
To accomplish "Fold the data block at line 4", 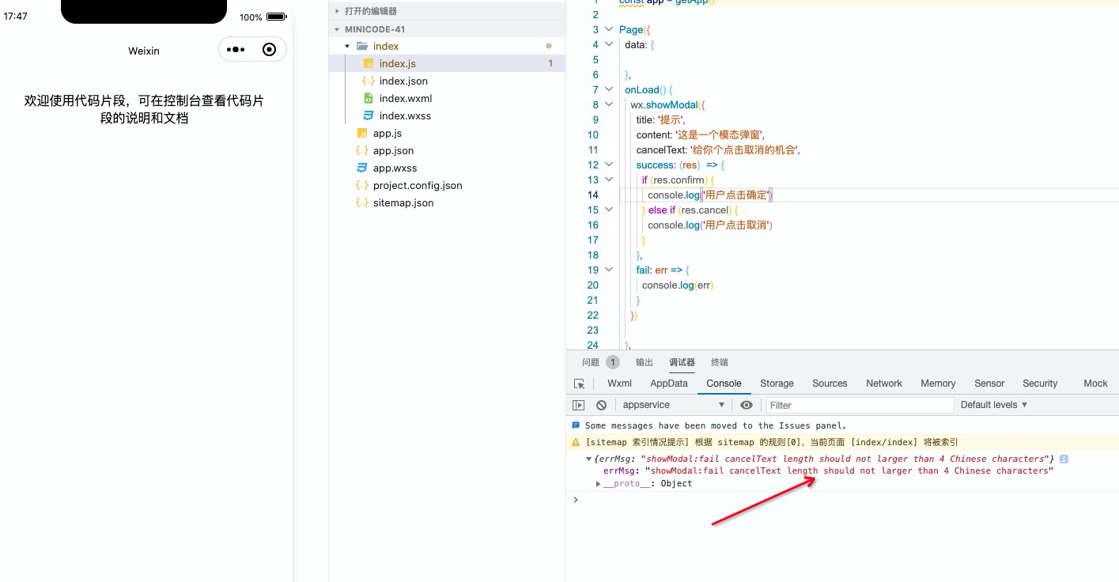I will pyautogui.click(x=609, y=44).
